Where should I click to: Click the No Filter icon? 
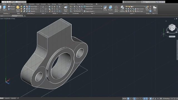tap(110, 8)
